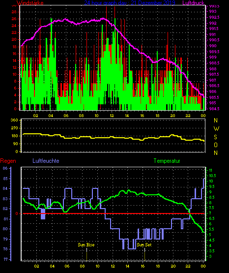The height and width of the screenshot is (273, 229).
Task: Click the 991.5 pressure axis value
Action: (x=214, y=29)
